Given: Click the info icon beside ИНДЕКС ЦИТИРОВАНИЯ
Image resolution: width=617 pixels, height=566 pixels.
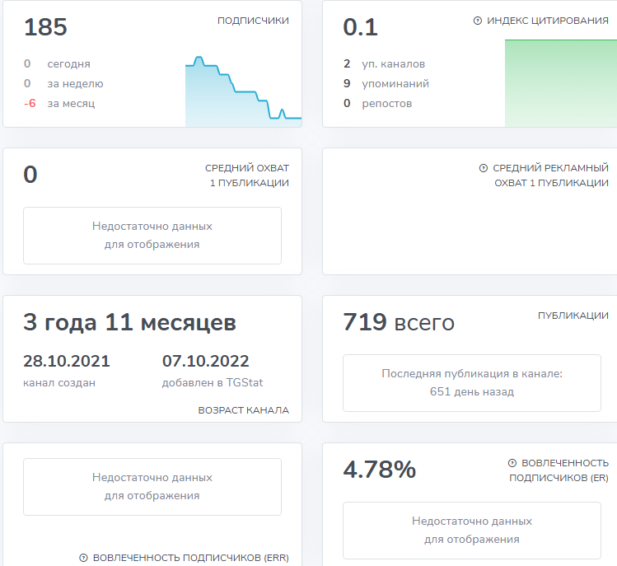Looking at the screenshot, I should (478, 21).
